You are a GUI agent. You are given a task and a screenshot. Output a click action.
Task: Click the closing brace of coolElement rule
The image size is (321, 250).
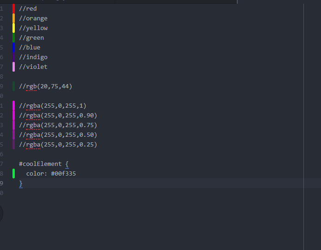(21, 183)
